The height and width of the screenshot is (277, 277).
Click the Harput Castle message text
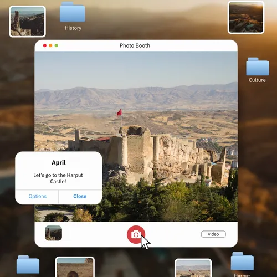pyautogui.click(x=58, y=178)
